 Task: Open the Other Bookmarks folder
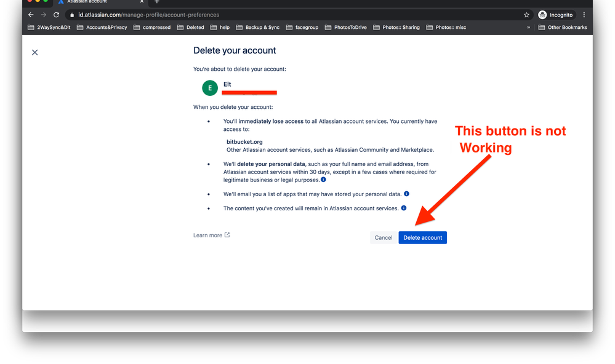click(563, 28)
